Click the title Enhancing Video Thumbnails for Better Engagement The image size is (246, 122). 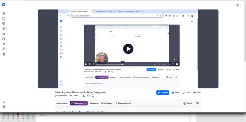click(x=80, y=92)
